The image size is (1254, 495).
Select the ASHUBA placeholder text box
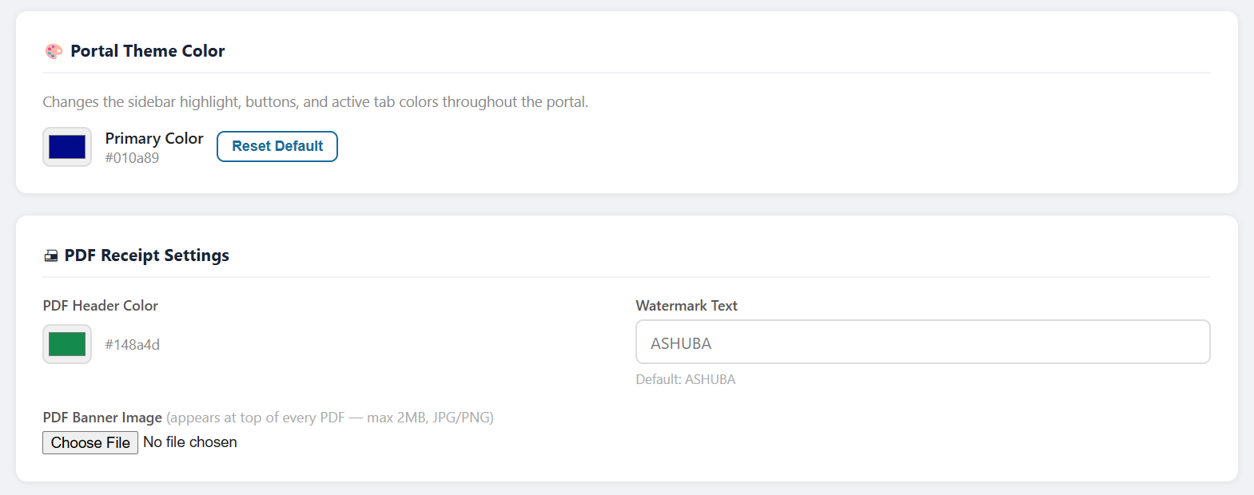[x=923, y=342]
